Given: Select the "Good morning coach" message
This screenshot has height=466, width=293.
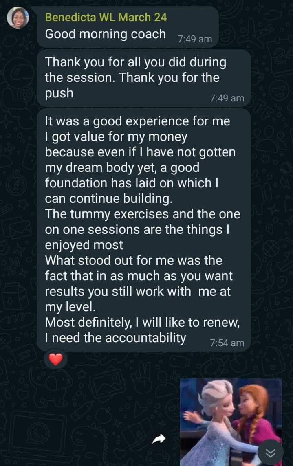Looking at the screenshot, I should [105, 34].
